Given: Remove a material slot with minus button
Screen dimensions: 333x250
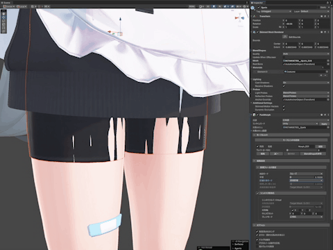Looking at the screenshot, I should point(325,75).
